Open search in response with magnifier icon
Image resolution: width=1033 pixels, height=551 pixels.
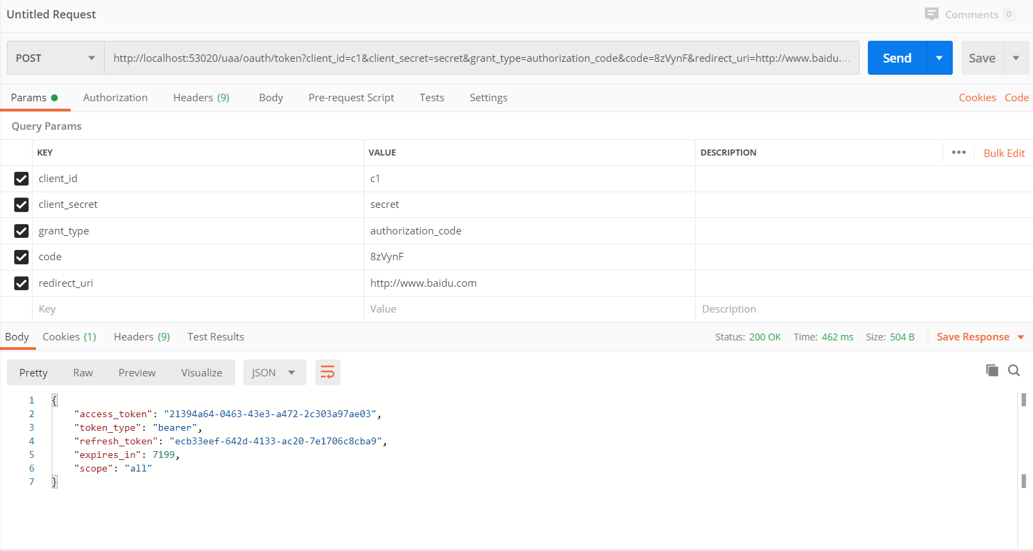pyautogui.click(x=1014, y=370)
